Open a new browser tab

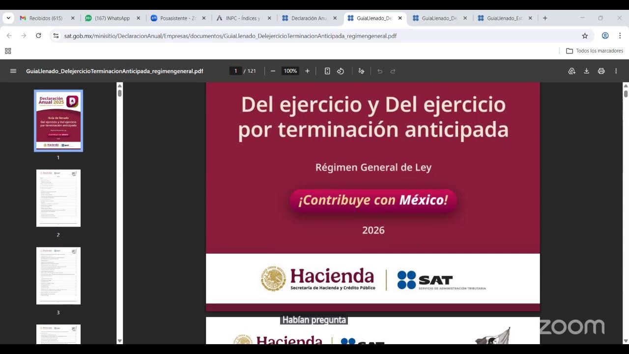pos(545,18)
